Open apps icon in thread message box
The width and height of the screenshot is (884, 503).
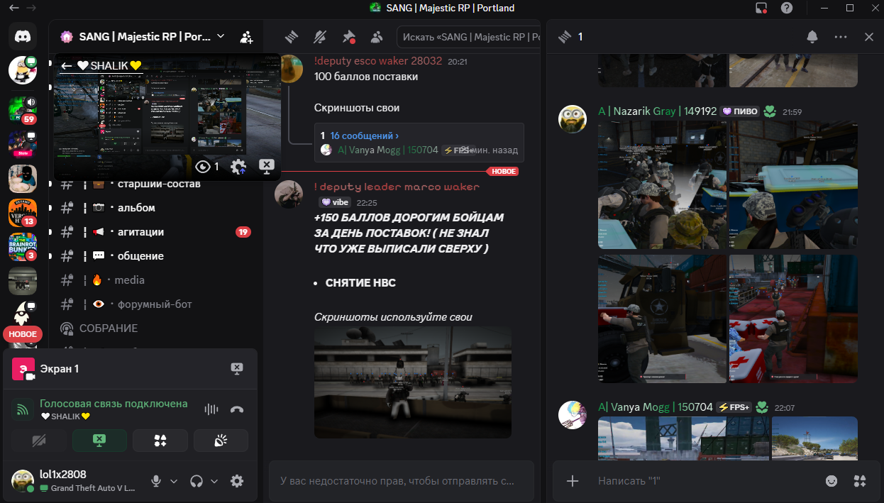860,481
